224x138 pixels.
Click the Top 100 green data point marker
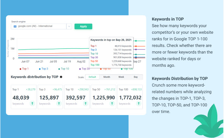click(136, 41)
